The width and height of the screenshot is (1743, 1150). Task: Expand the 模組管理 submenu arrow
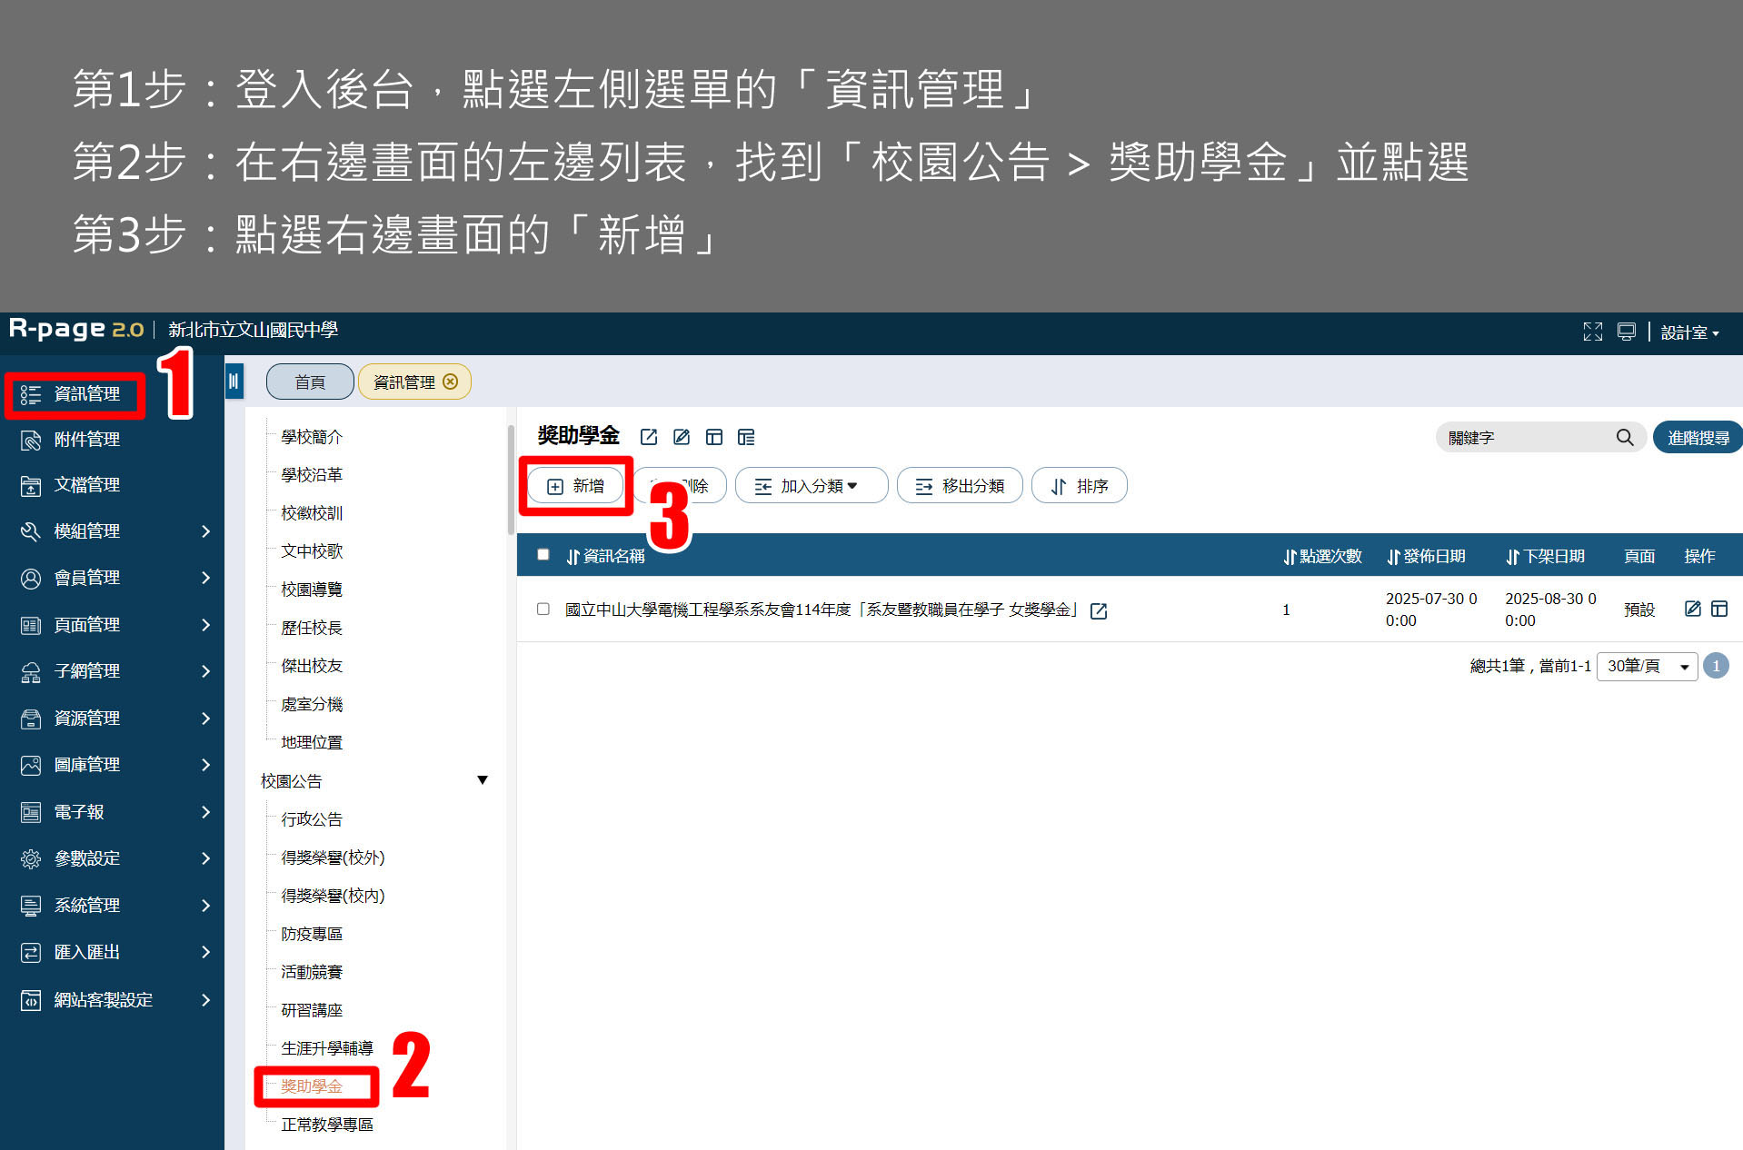point(205,531)
